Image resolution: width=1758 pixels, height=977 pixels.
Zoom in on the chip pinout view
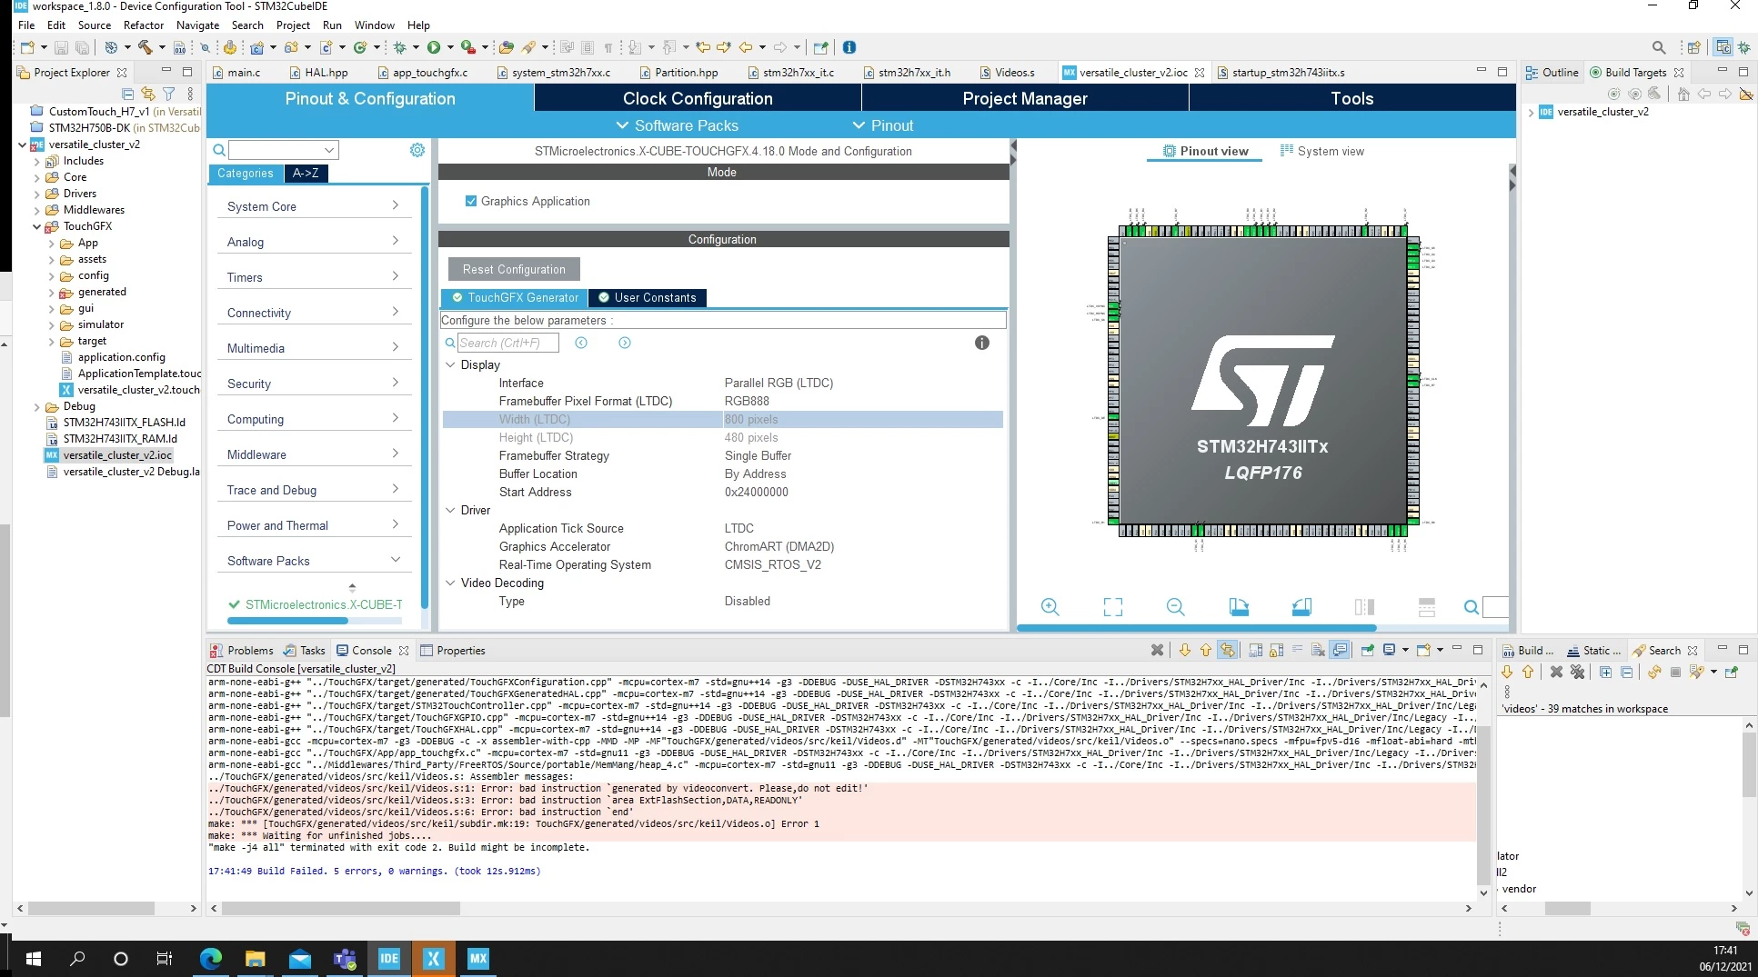click(x=1050, y=607)
